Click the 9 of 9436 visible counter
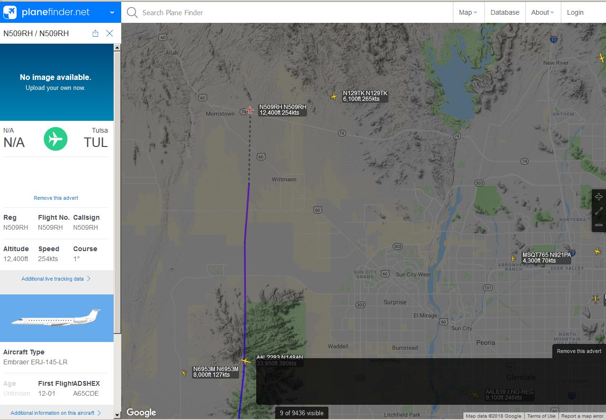The height and width of the screenshot is (420, 606). coord(302,413)
